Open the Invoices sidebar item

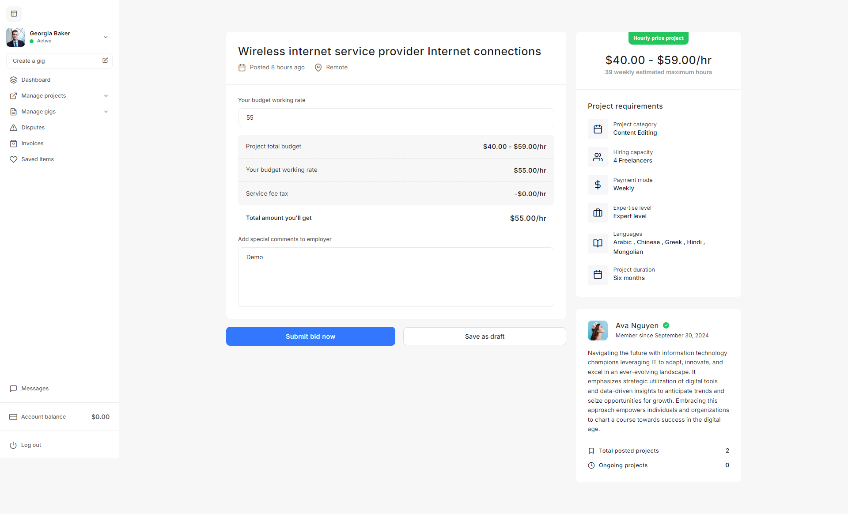(x=32, y=144)
